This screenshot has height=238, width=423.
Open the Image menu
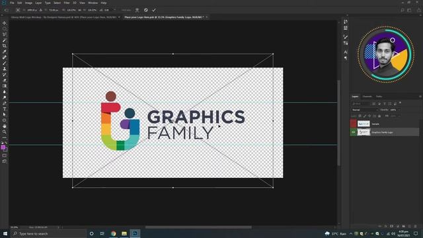pyautogui.click(x=28, y=3)
